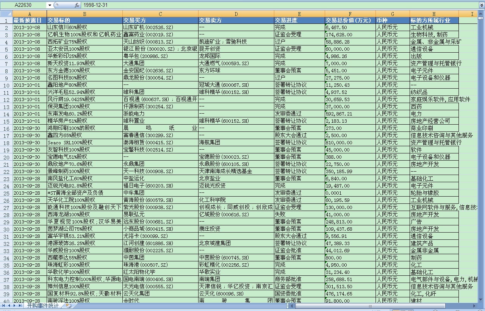Click header cell 交易进度
Screen dimensions: 485x311
tap(299, 20)
